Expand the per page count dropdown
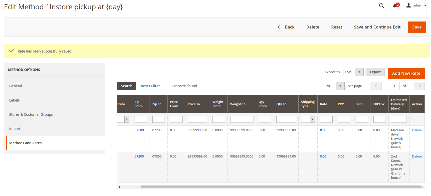Screen dimensions: 431x196 (x=340, y=86)
